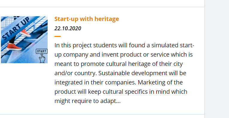Click the START hand-pointer icon in thumbnail
Image resolution: width=229 pixels, height=118 pixels.
pyautogui.click(x=42, y=56)
